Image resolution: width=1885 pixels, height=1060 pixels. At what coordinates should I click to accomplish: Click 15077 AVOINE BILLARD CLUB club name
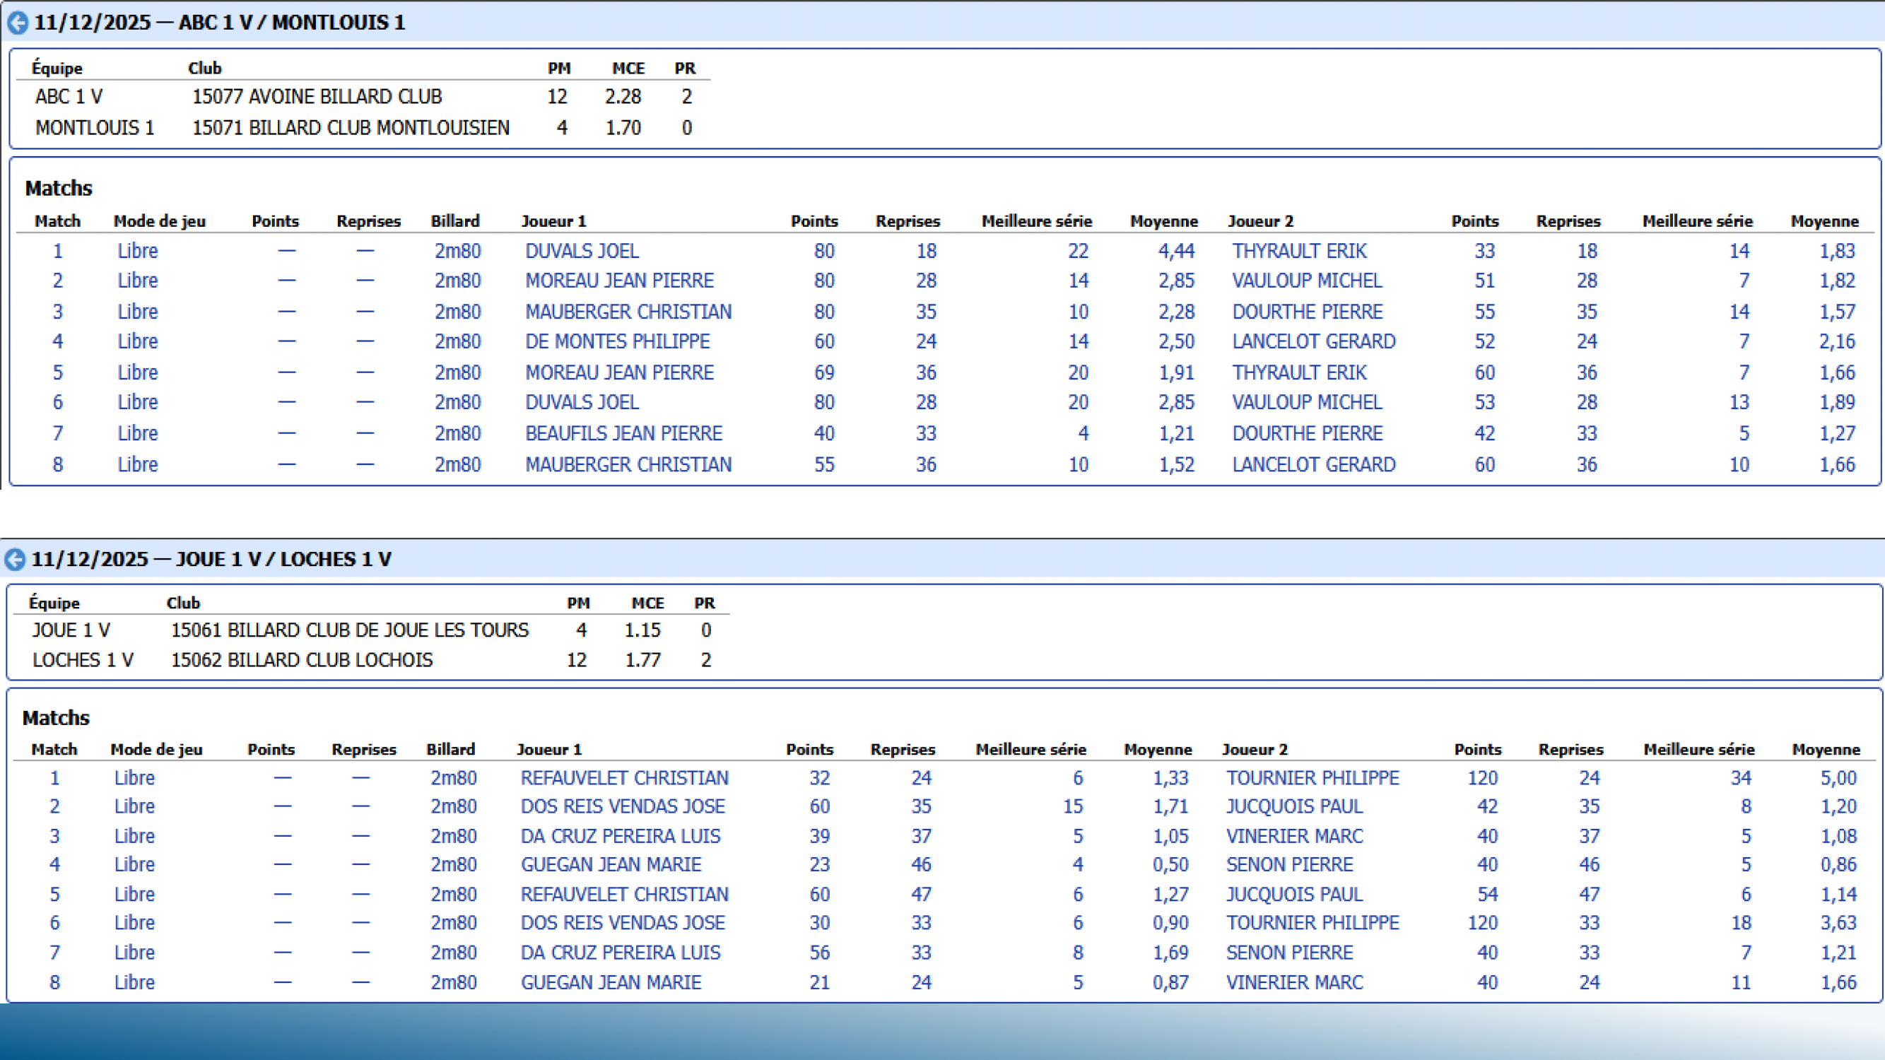coord(316,97)
